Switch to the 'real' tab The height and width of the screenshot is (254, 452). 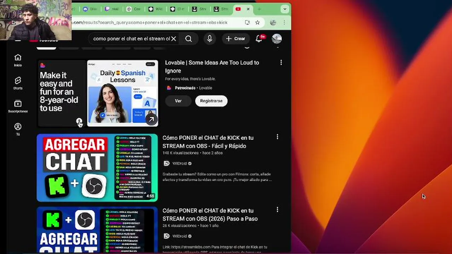[x=112, y=9]
